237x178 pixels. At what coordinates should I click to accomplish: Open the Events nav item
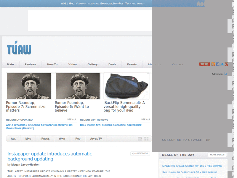tap(132, 64)
